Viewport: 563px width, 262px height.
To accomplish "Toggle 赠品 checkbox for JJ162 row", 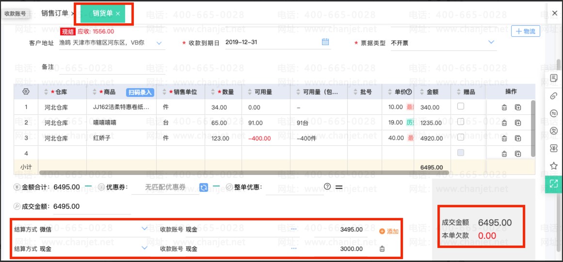I will tap(461, 107).
